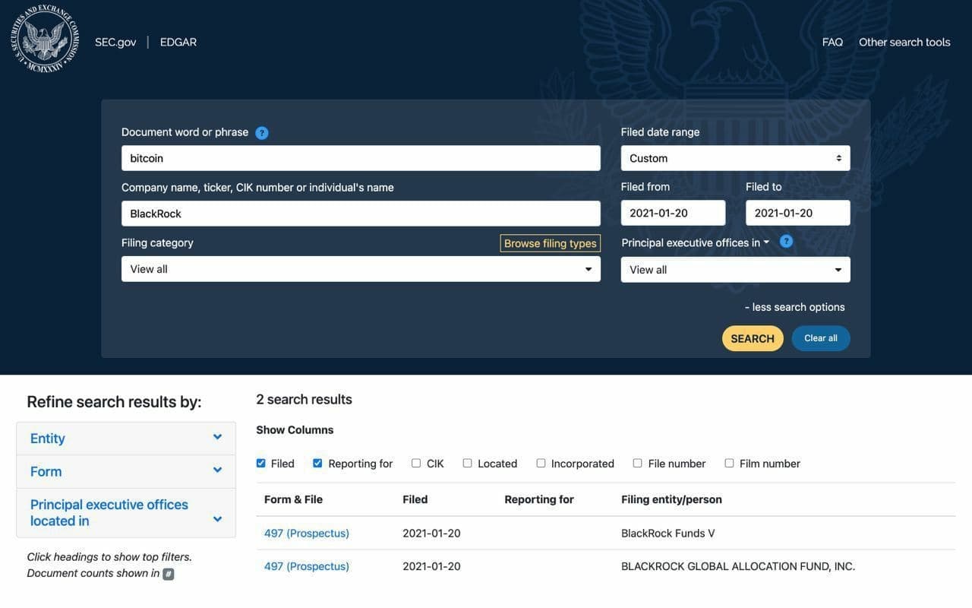972x608 pixels.
Task: Go to SEC.gov link
Action: [x=115, y=42]
